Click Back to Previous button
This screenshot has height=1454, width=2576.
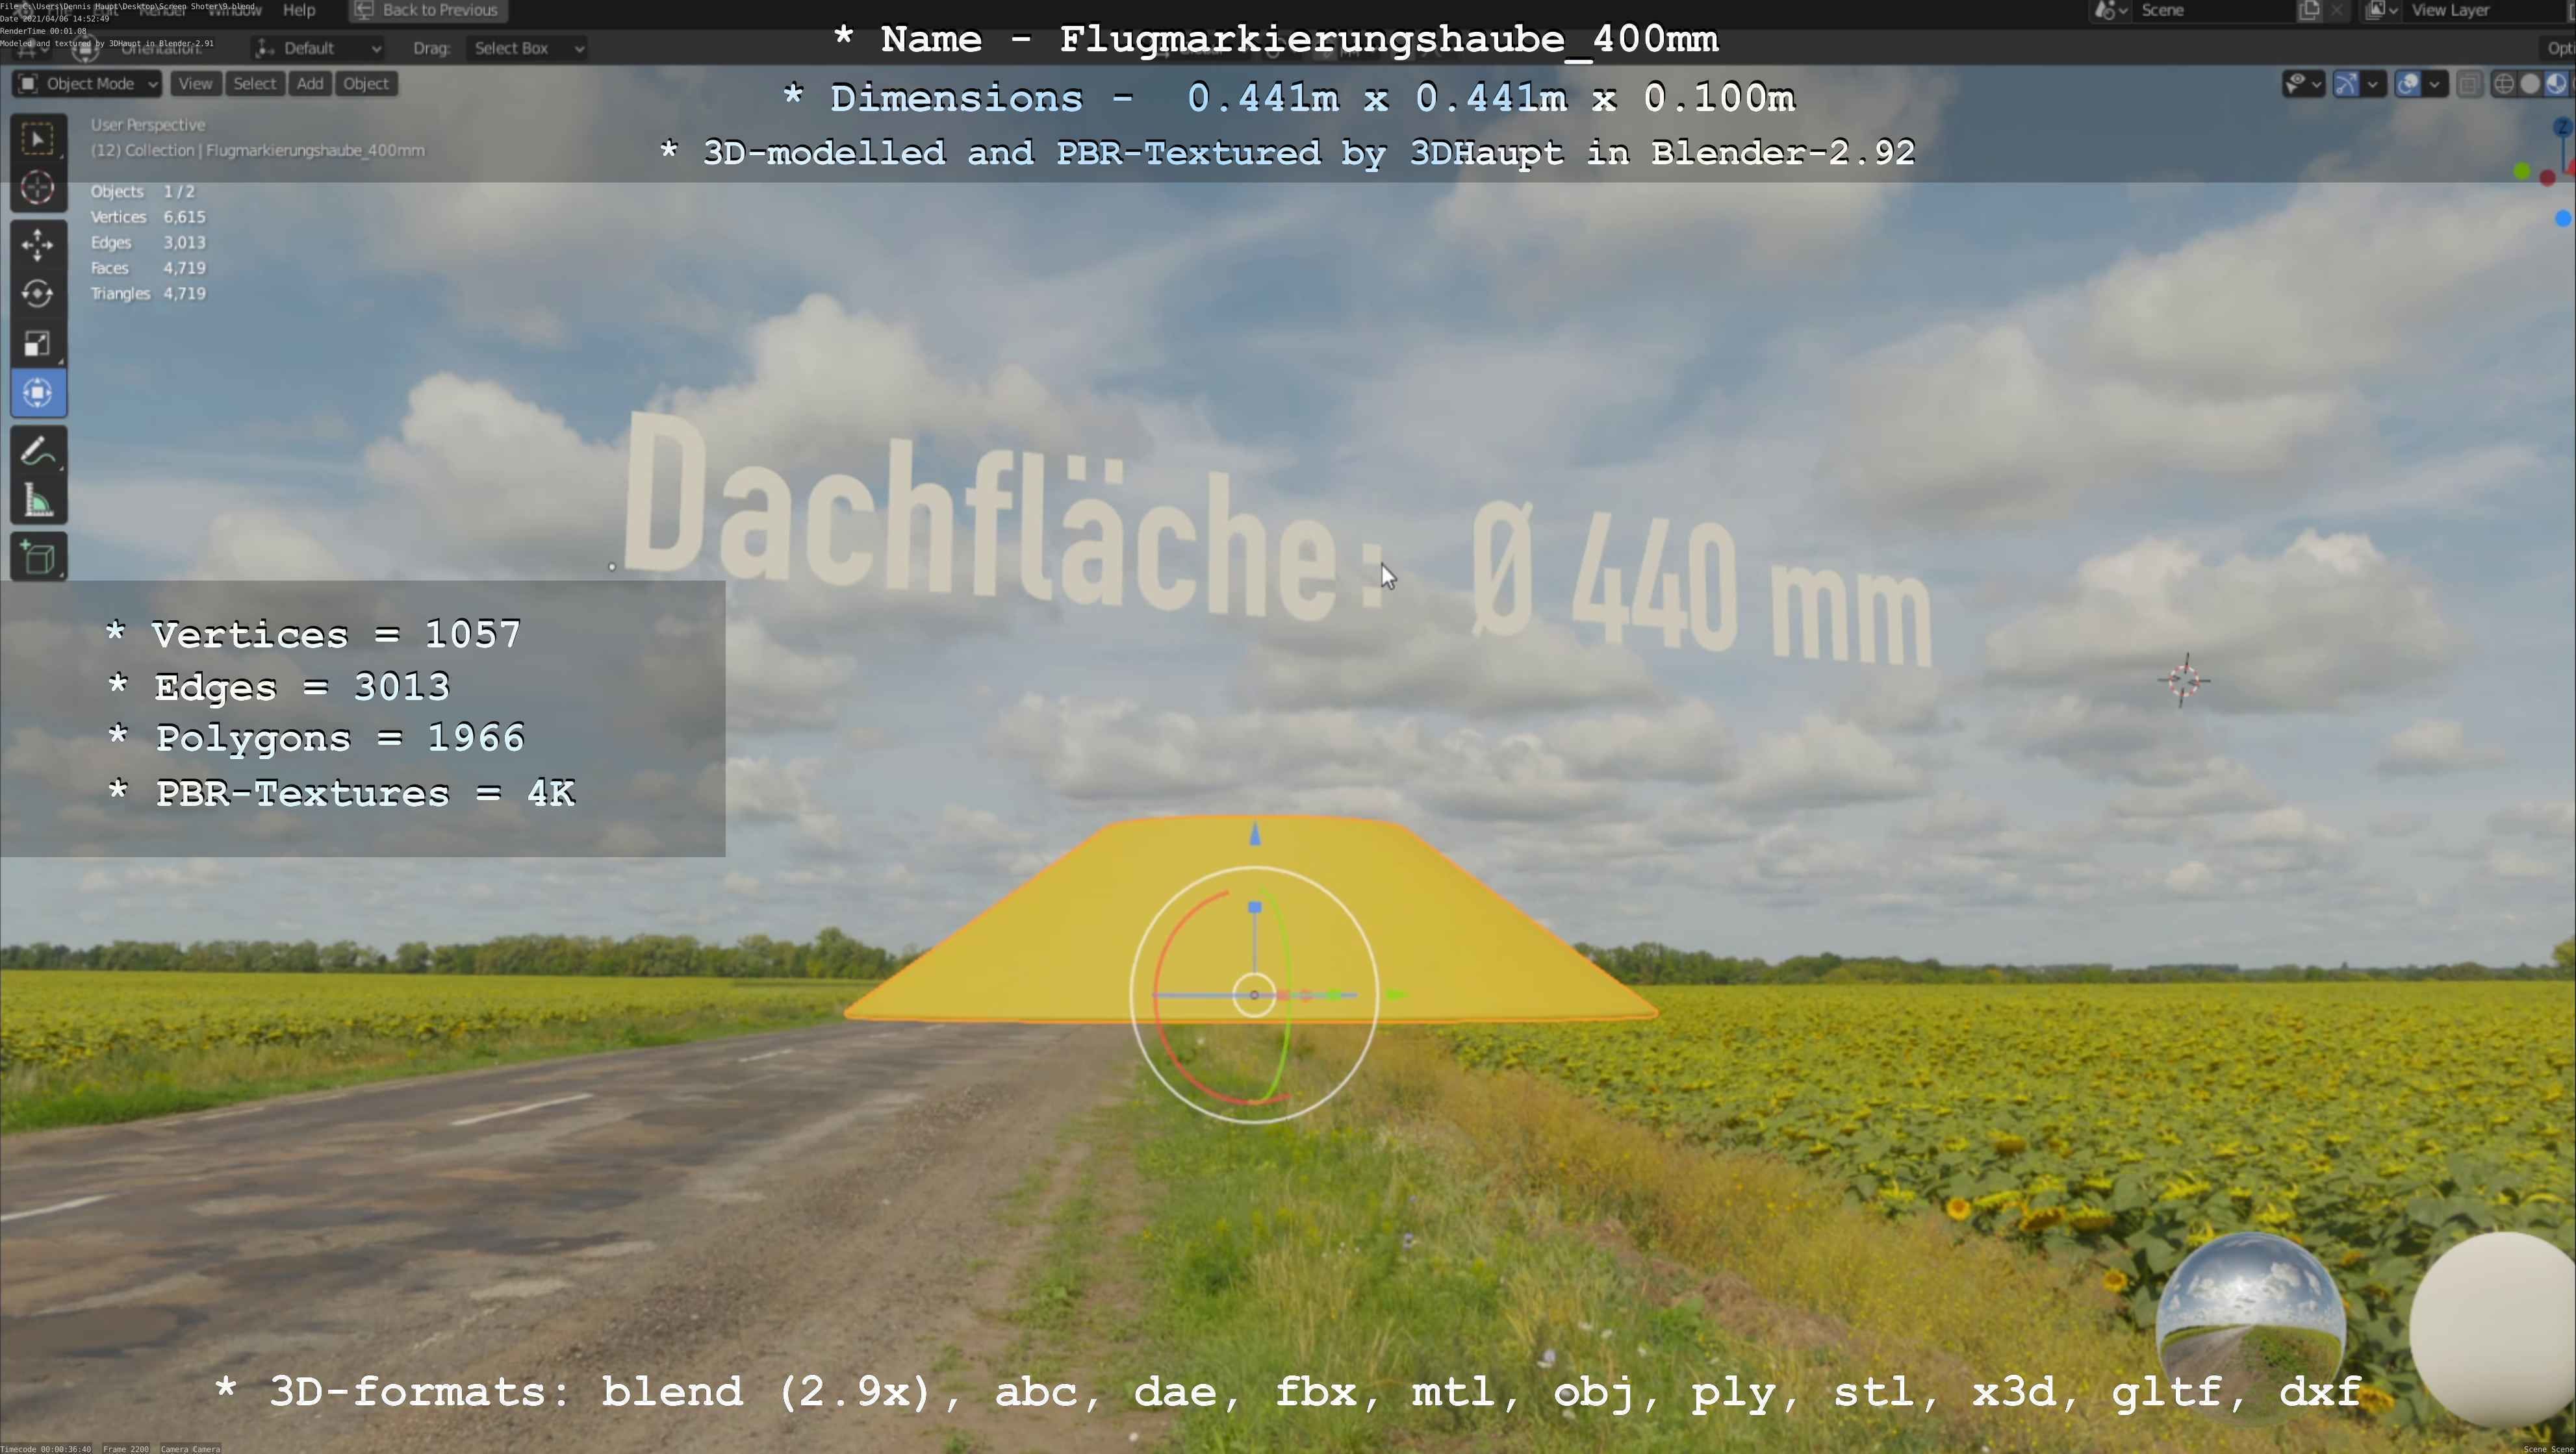[428, 10]
